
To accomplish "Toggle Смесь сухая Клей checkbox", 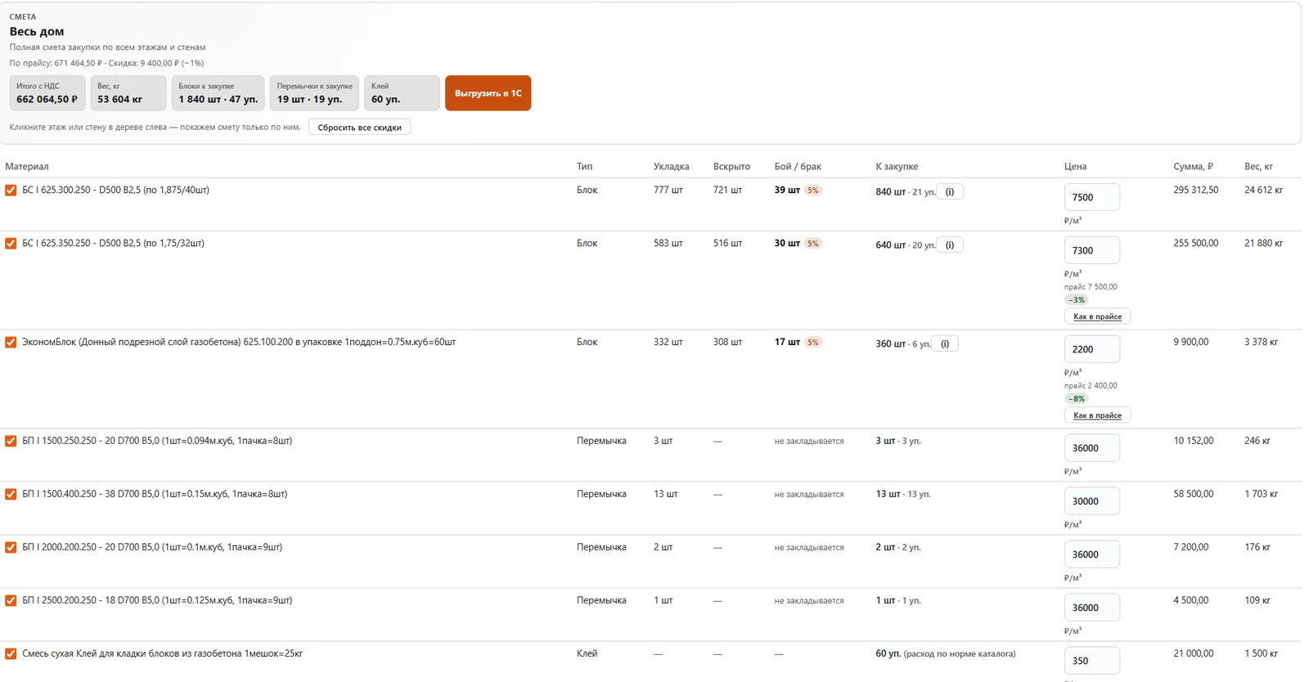I will (x=11, y=654).
